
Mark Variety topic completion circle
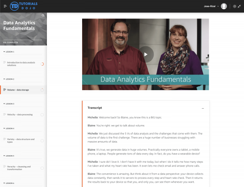42,141
